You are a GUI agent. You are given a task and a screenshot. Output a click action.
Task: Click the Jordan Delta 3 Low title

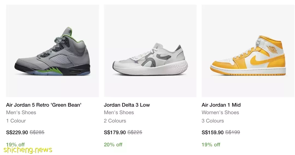click(x=127, y=105)
